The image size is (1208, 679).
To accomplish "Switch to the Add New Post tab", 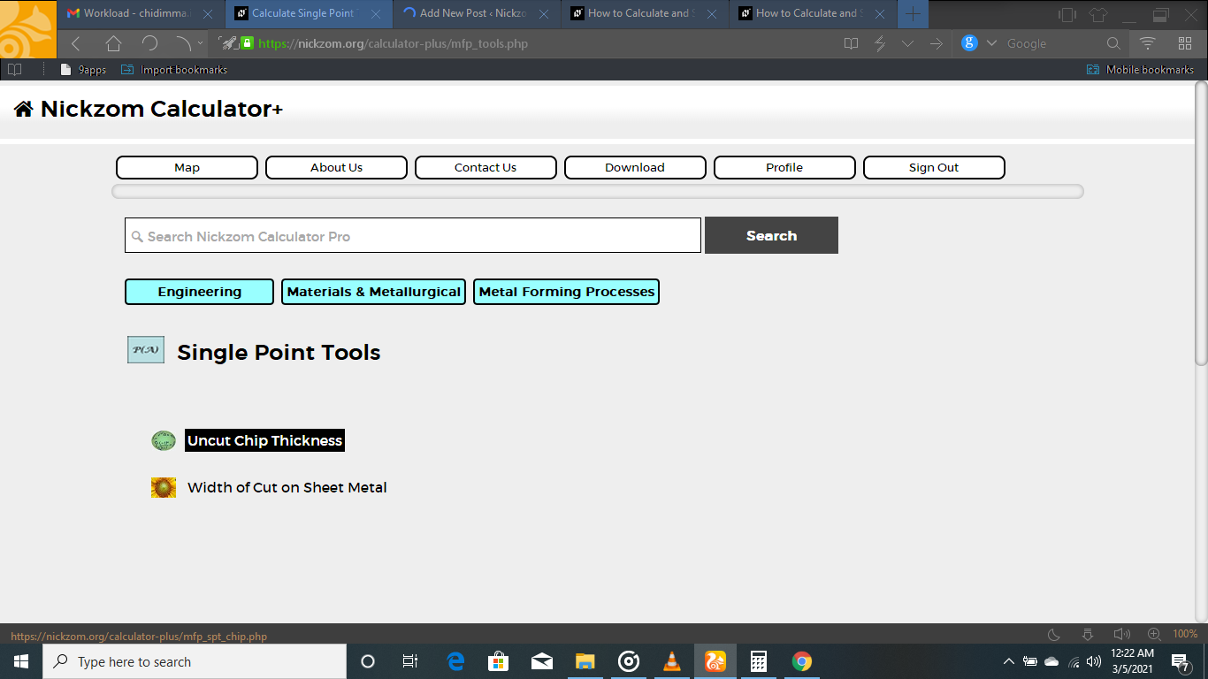I will [477, 13].
